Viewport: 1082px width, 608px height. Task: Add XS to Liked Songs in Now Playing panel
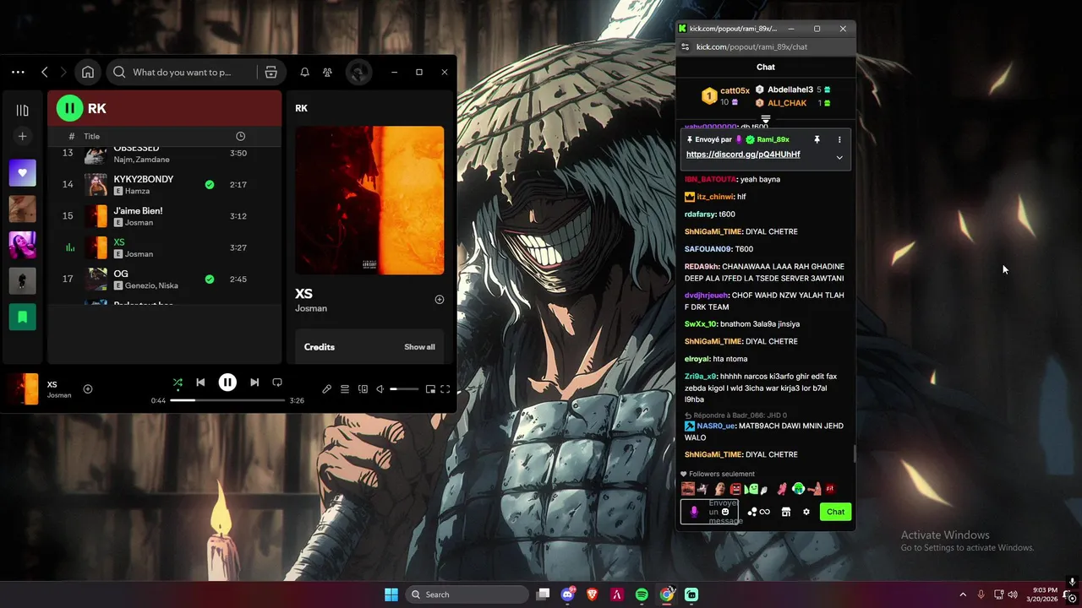click(439, 299)
